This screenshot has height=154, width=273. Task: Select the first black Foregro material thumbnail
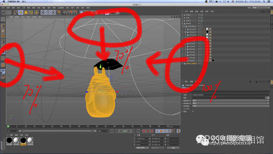pos(10,141)
